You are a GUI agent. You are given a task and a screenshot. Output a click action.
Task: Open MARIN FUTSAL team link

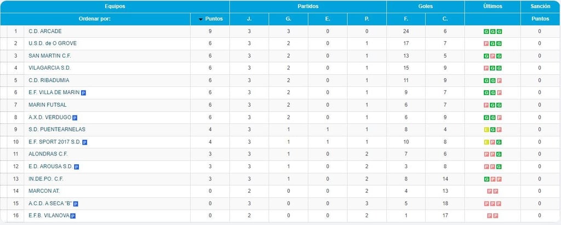tap(48, 105)
